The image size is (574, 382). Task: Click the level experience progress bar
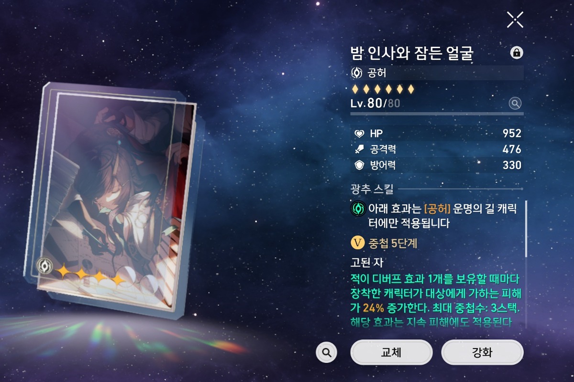click(437, 114)
